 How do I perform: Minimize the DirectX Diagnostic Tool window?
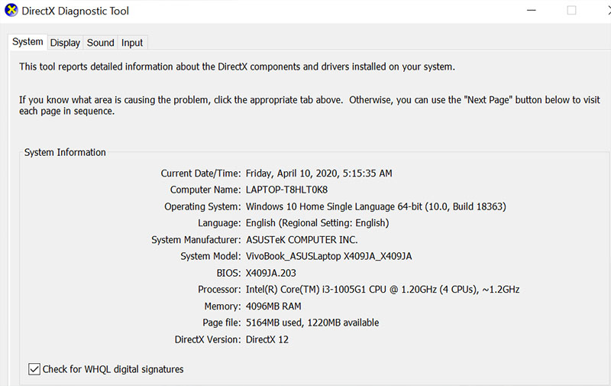point(530,11)
